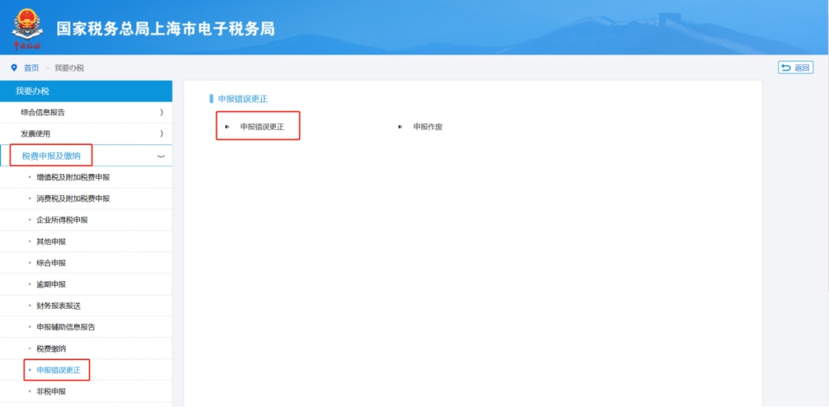The image size is (829, 407).
Task: Select 综合申报 in the sidebar
Action: pos(51,263)
